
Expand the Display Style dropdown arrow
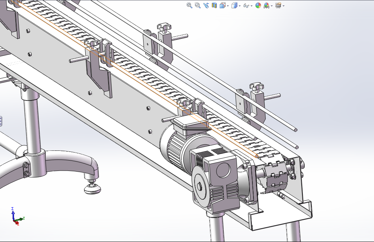tap(240, 6)
